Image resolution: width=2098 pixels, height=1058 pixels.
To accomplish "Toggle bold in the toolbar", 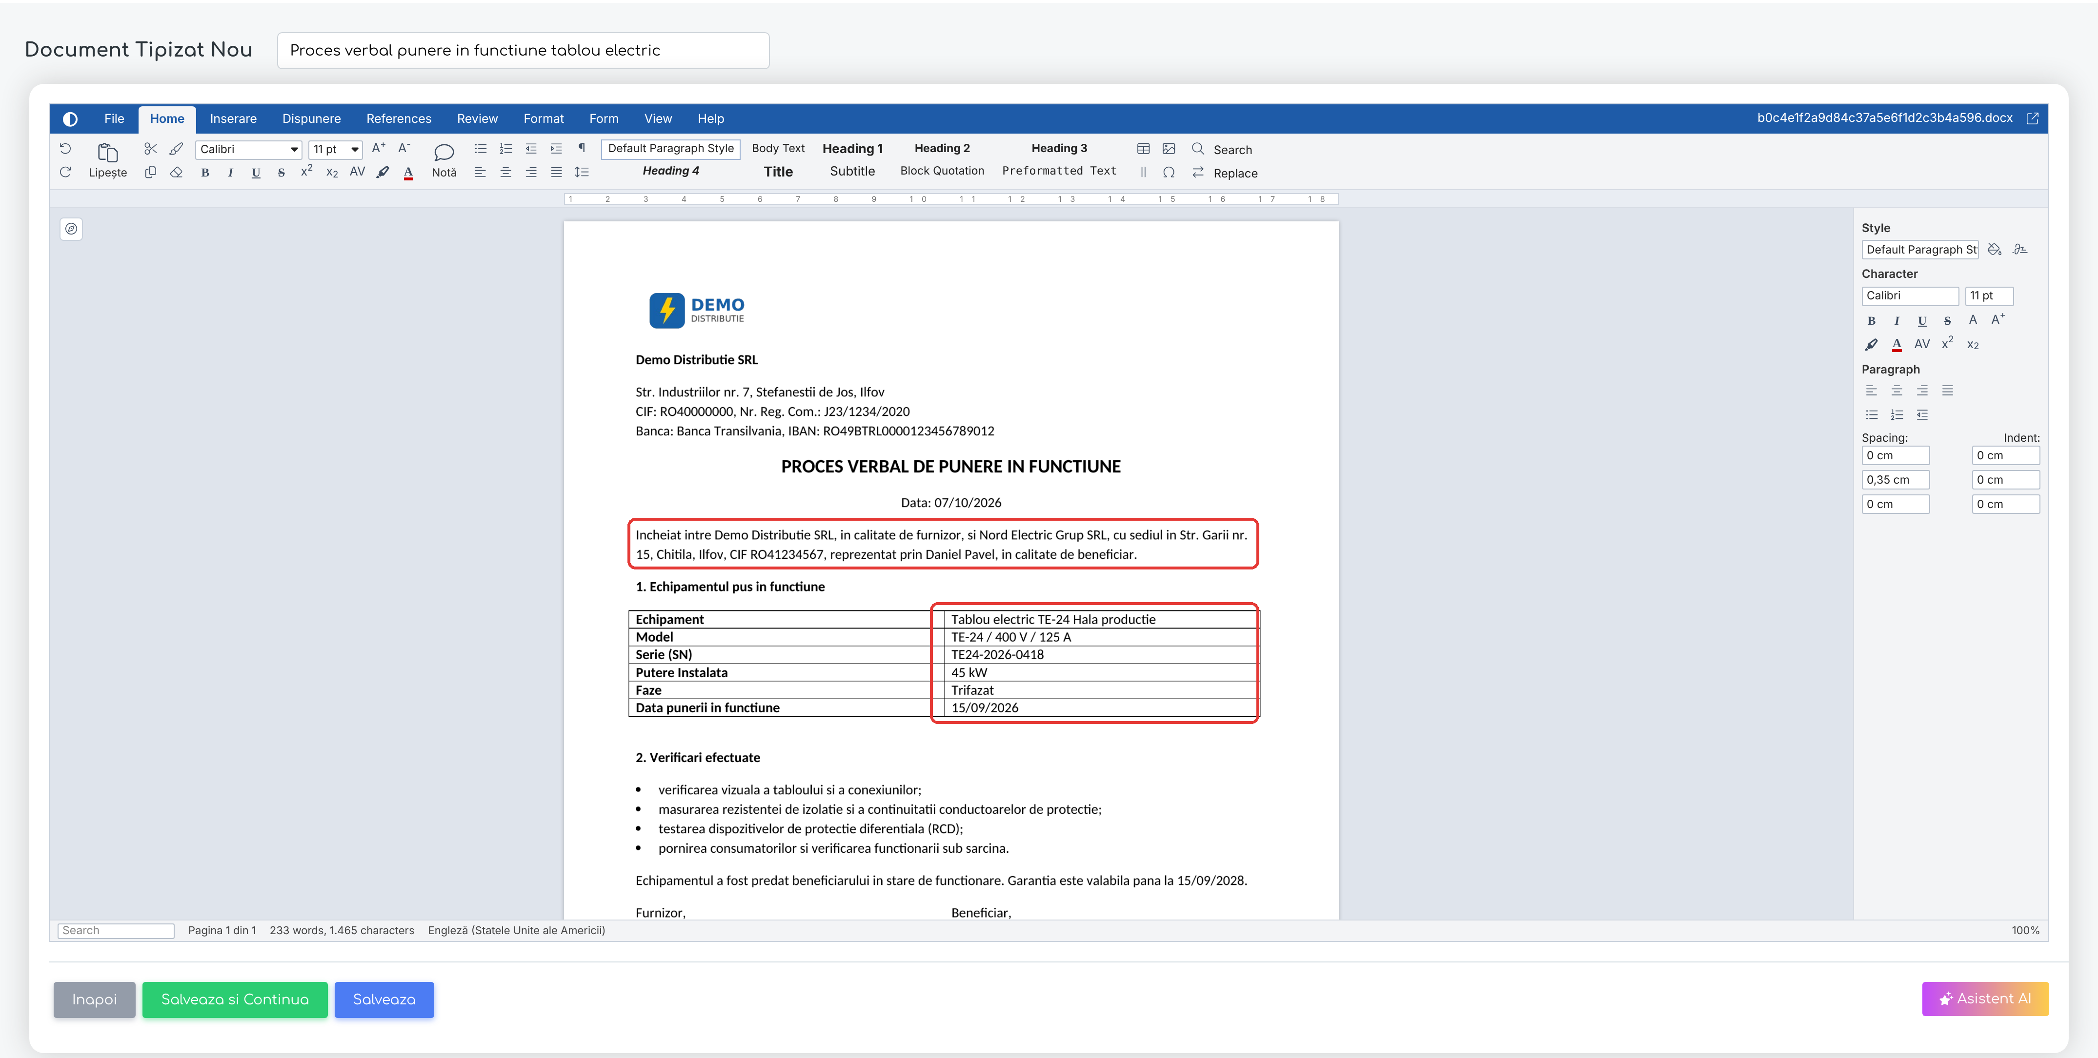I will click(x=205, y=172).
